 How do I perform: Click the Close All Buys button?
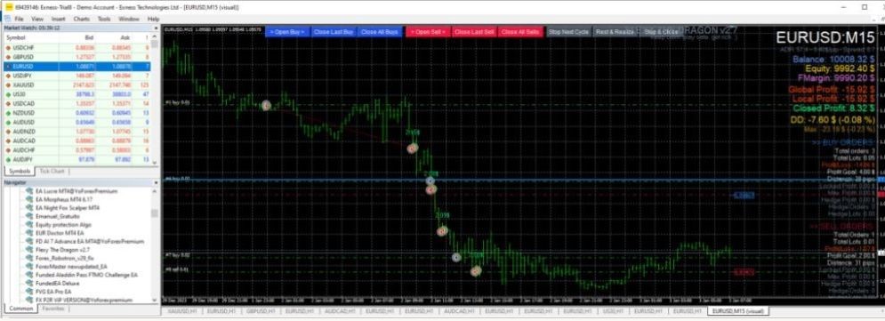(380, 32)
